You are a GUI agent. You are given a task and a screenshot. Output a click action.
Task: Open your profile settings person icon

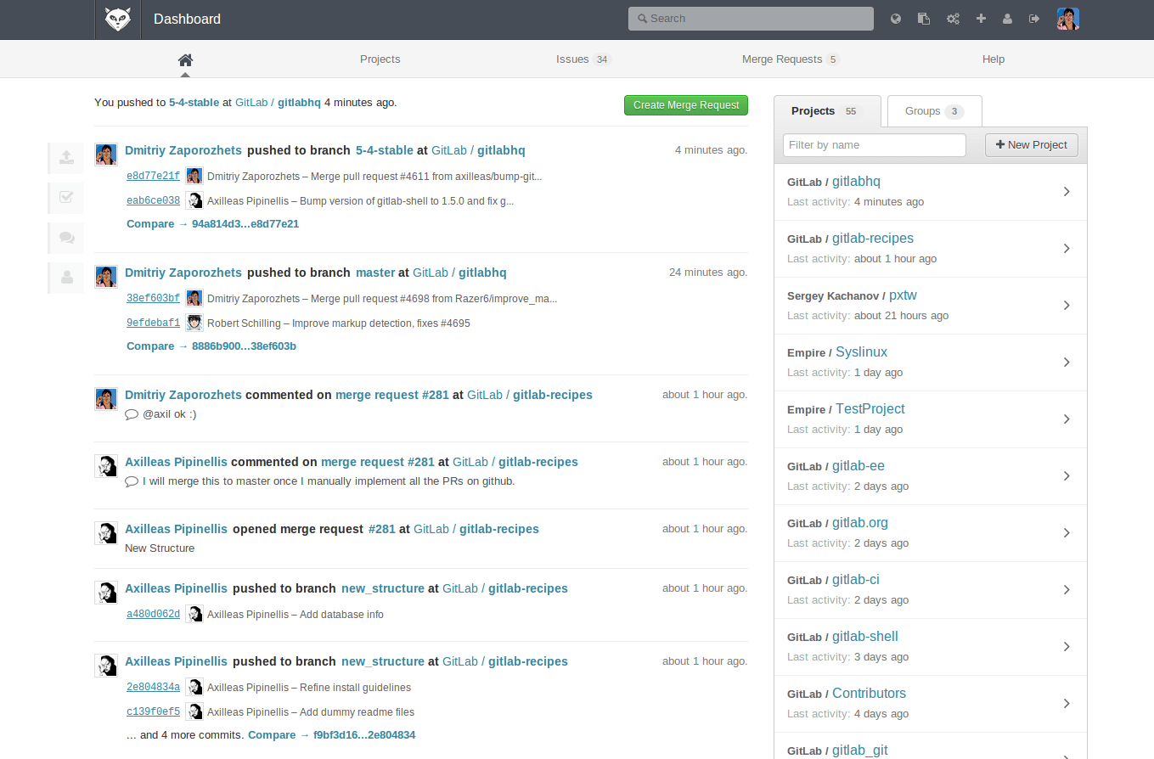click(x=1008, y=17)
